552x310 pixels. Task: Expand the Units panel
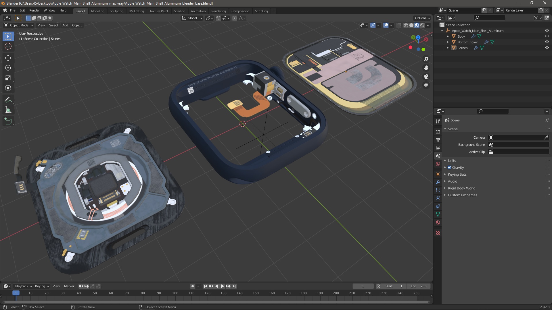tap(452, 160)
